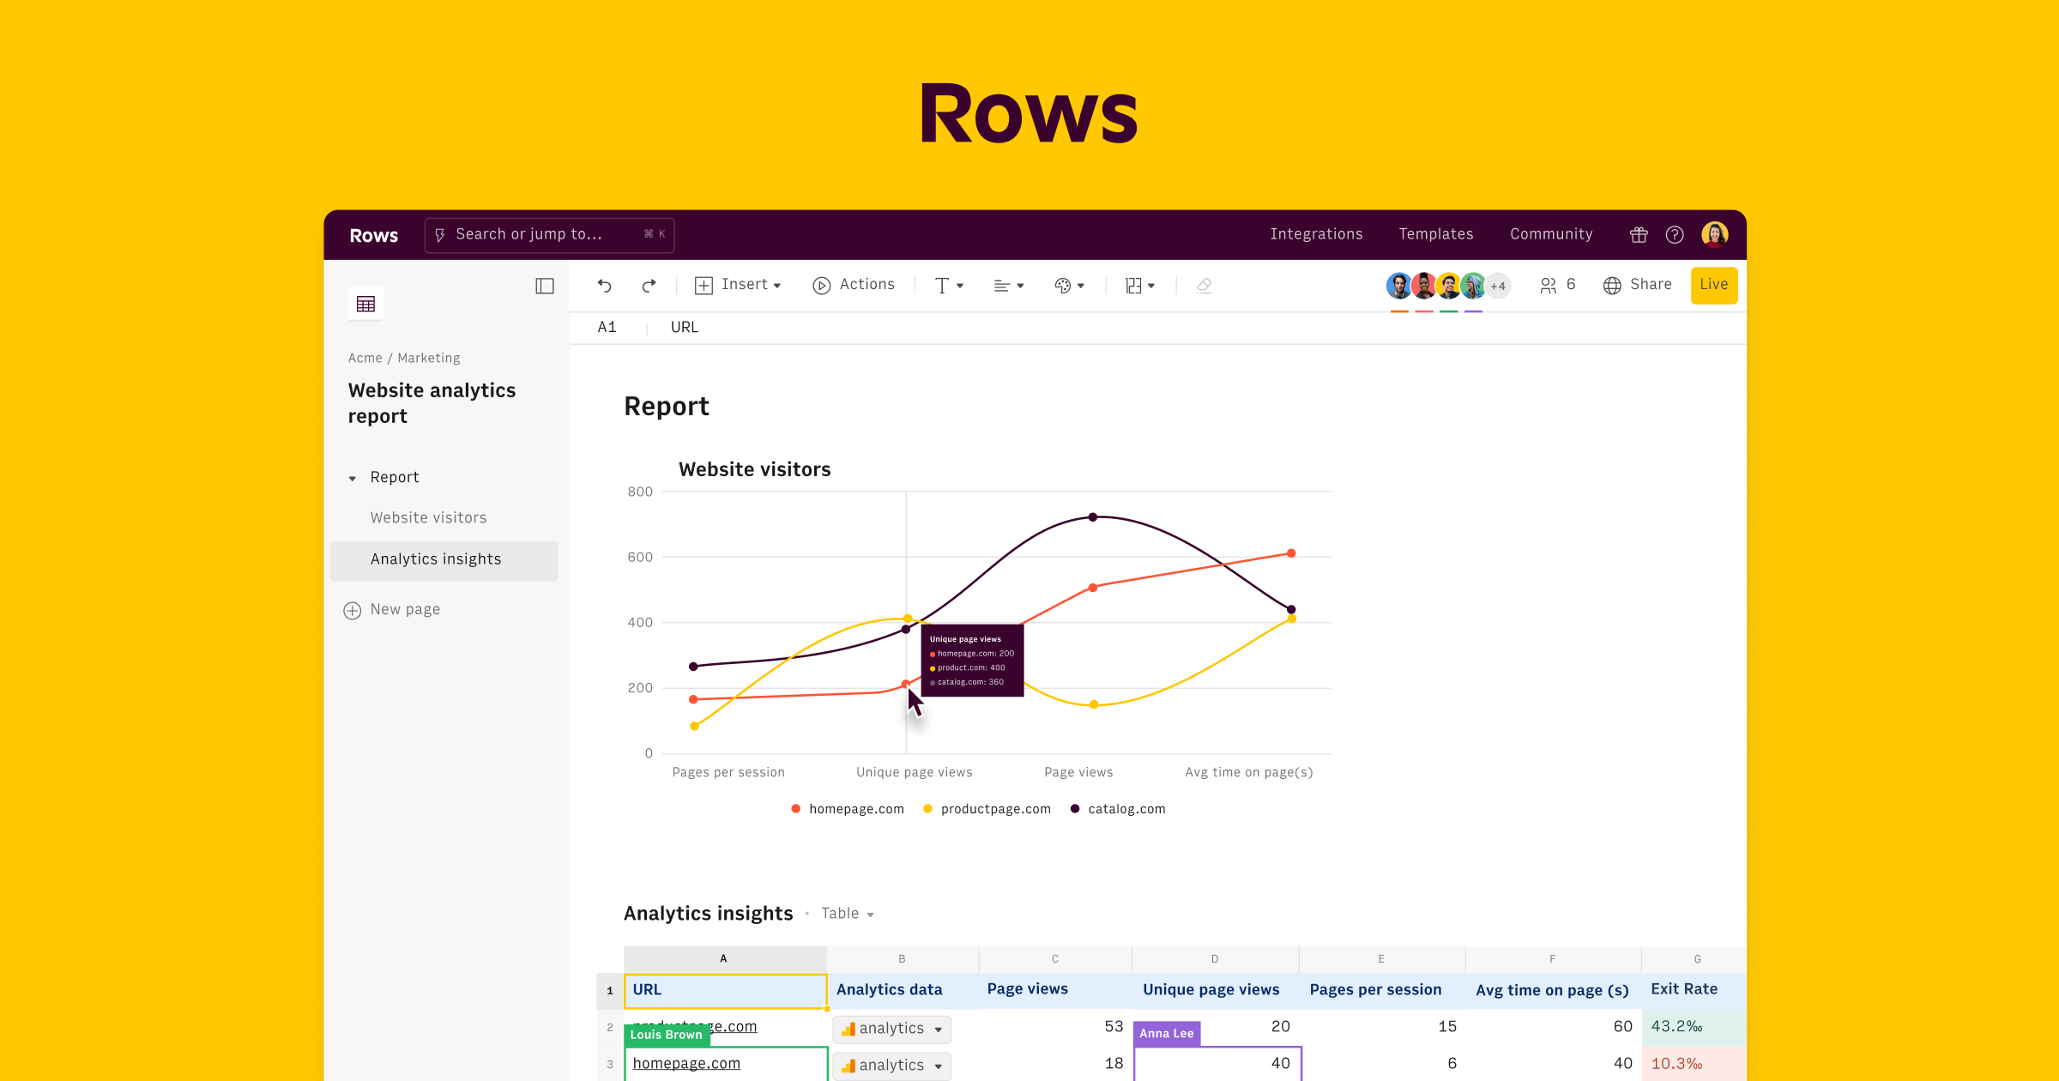The height and width of the screenshot is (1081, 2059).
Task: Click the clear formatting eraser icon
Action: [x=1204, y=285]
